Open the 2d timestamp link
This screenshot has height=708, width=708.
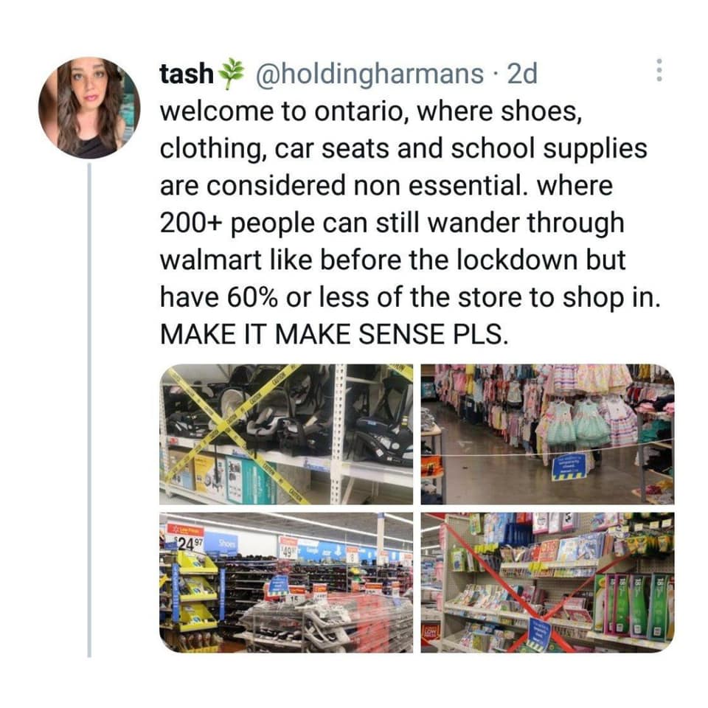522,74
